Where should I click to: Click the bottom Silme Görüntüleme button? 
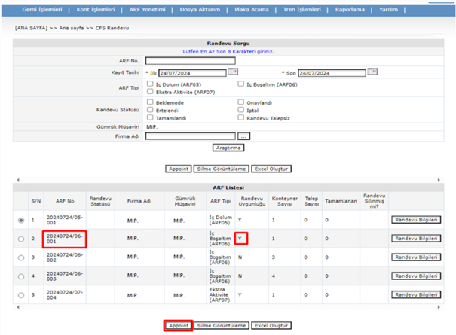click(x=221, y=325)
